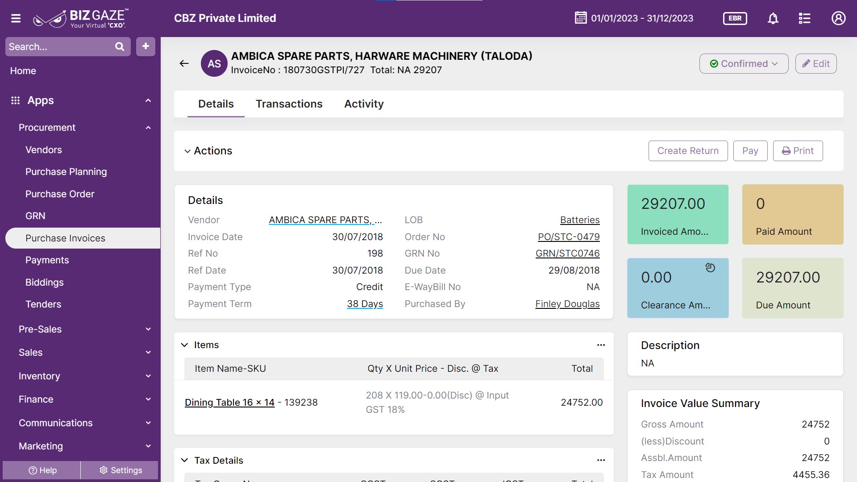Open GRN/STC0746 link

click(x=567, y=253)
